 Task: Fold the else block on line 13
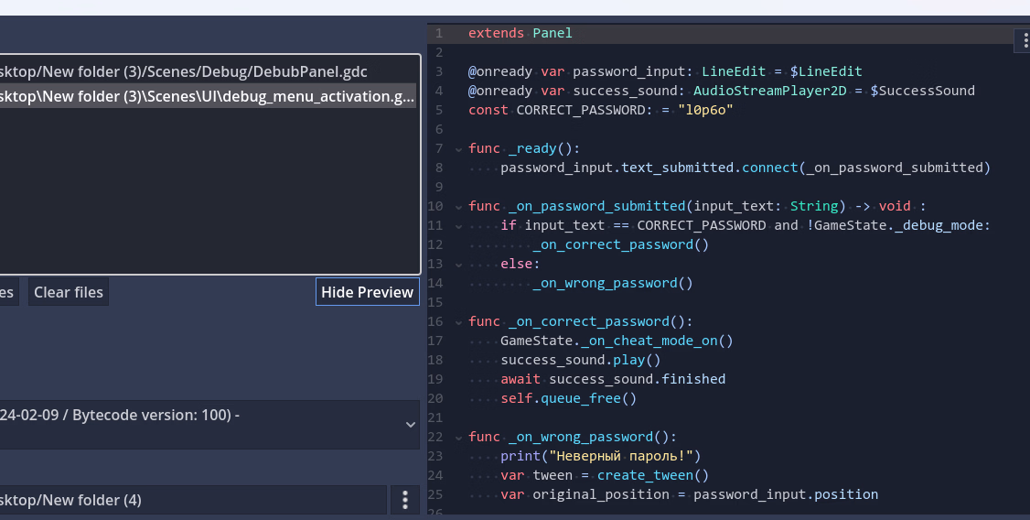pyautogui.click(x=456, y=264)
